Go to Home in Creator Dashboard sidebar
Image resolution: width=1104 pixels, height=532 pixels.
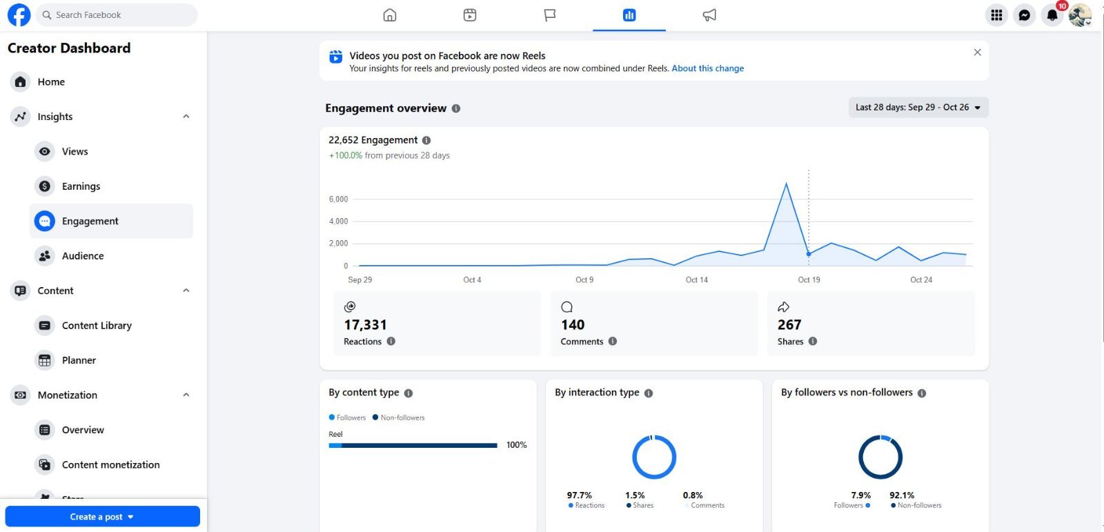[x=101, y=81]
